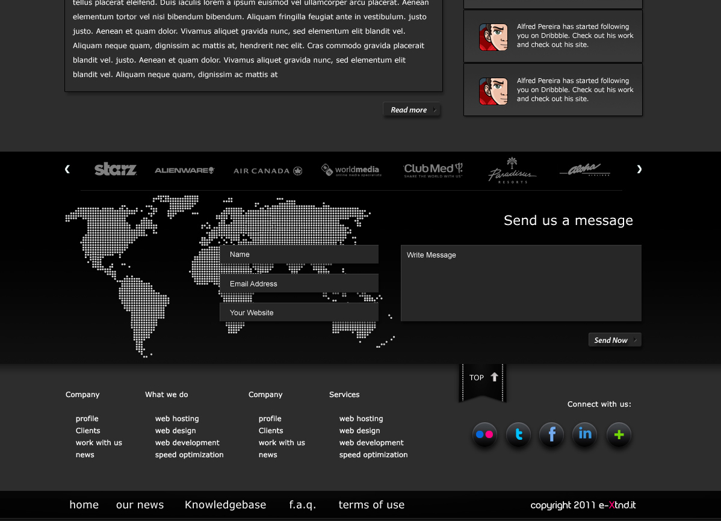721x521 pixels.
Task: Open the Twitter social icon
Action: 518,434
